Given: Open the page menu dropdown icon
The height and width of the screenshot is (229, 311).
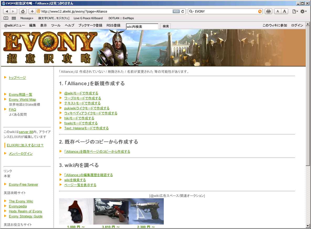Looking at the screenshot, I should coord(295,12).
